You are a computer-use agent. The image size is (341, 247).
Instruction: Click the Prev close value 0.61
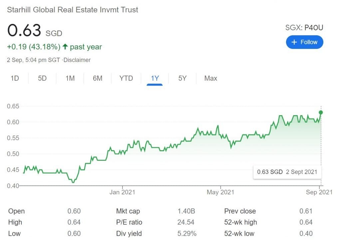pyautogui.click(x=306, y=211)
